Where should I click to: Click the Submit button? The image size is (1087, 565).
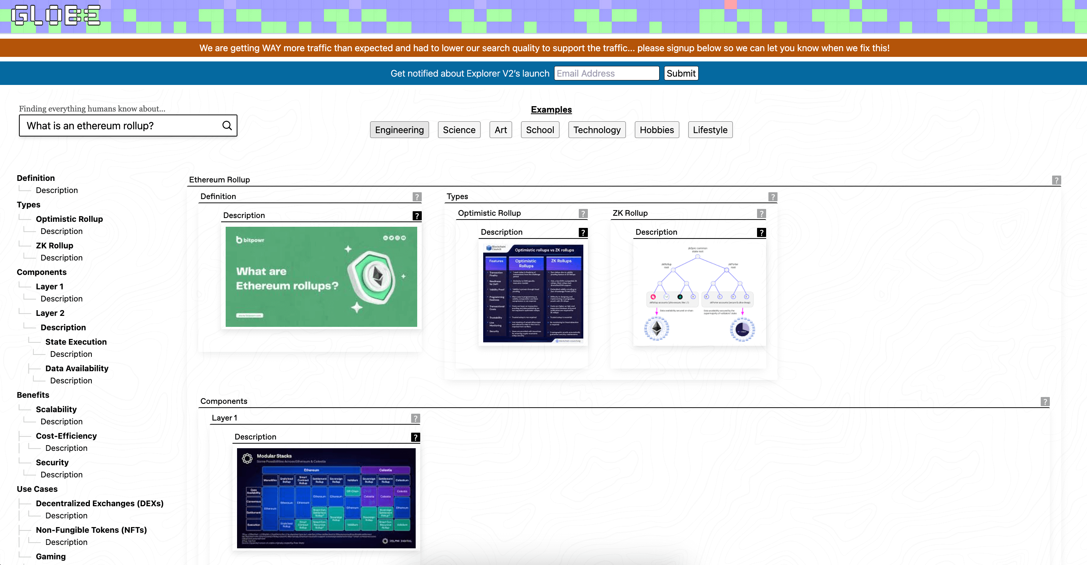pyautogui.click(x=681, y=73)
